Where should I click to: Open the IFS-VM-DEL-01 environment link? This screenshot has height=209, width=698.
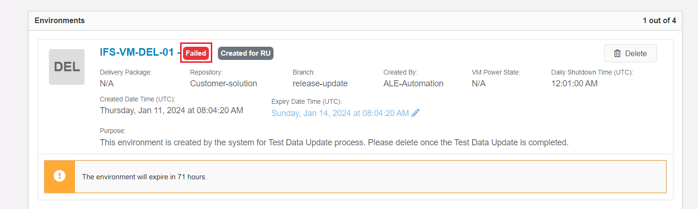137,52
